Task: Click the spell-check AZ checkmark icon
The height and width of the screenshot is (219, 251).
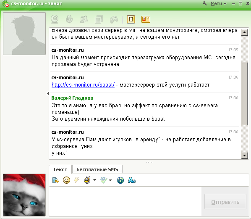Action: pos(104,180)
